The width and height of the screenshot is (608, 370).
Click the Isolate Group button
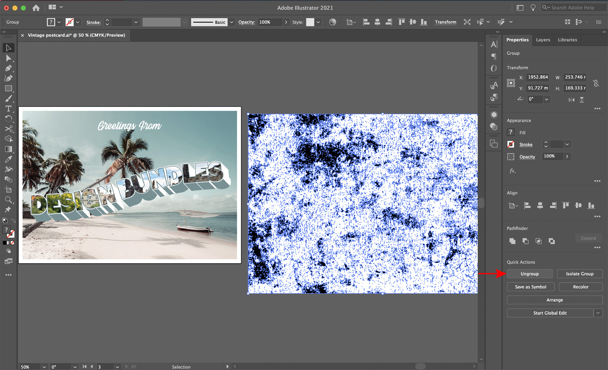(x=580, y=274)
